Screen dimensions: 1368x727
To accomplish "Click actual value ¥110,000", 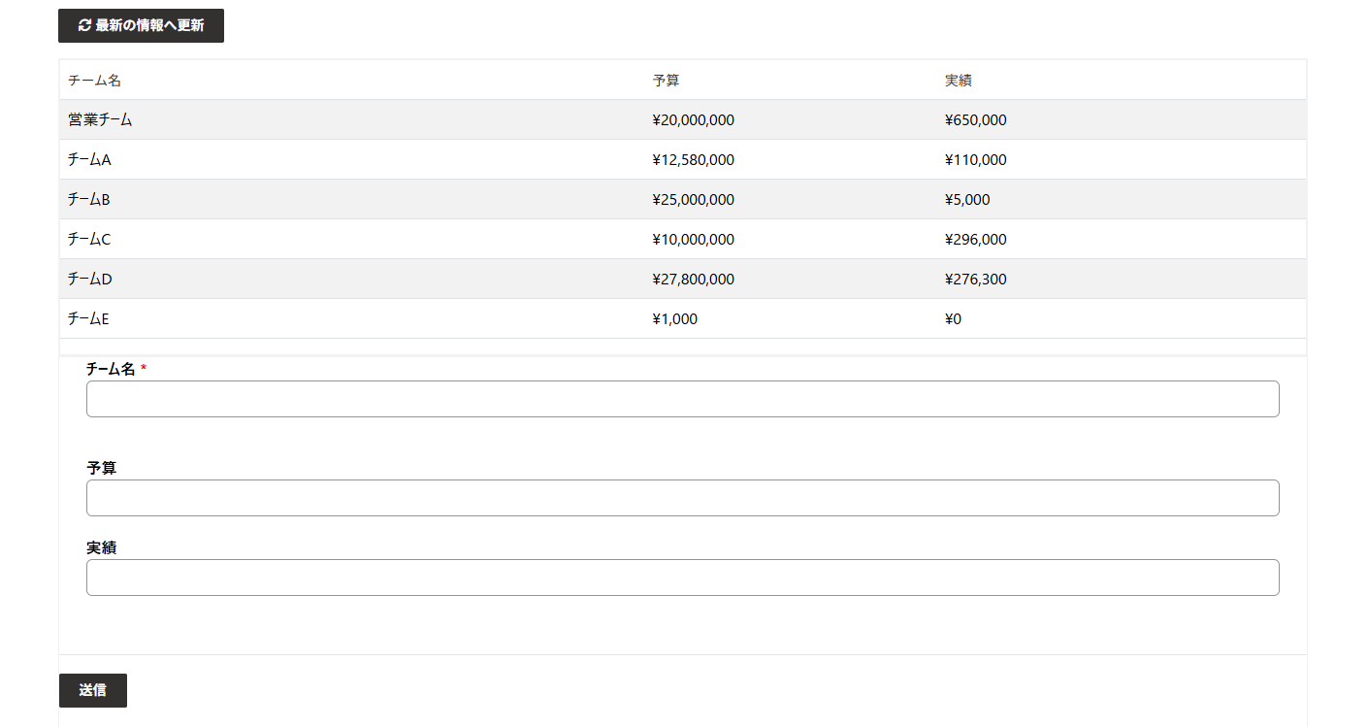I will (x=976, y=160).
